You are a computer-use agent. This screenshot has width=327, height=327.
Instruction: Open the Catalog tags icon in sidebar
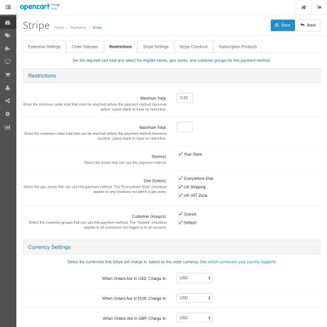pyautogui.click(x=8, y=35)
